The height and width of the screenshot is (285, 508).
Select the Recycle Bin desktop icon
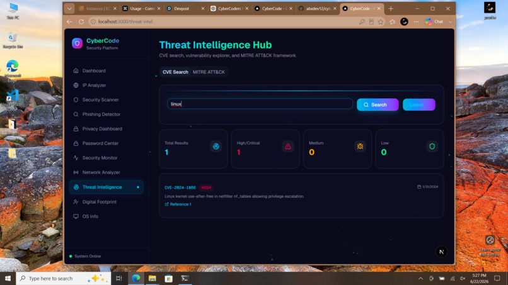pos(13,40)
